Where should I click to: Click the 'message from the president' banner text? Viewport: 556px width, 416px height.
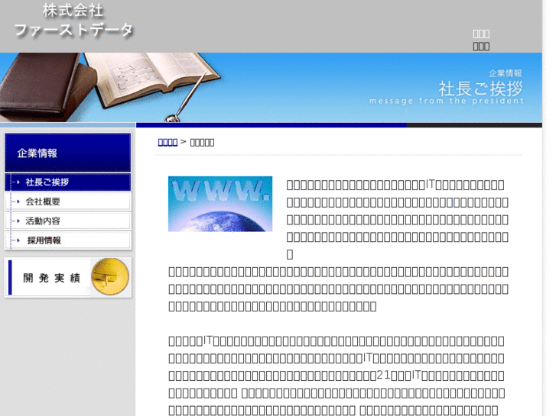[447, 101]
